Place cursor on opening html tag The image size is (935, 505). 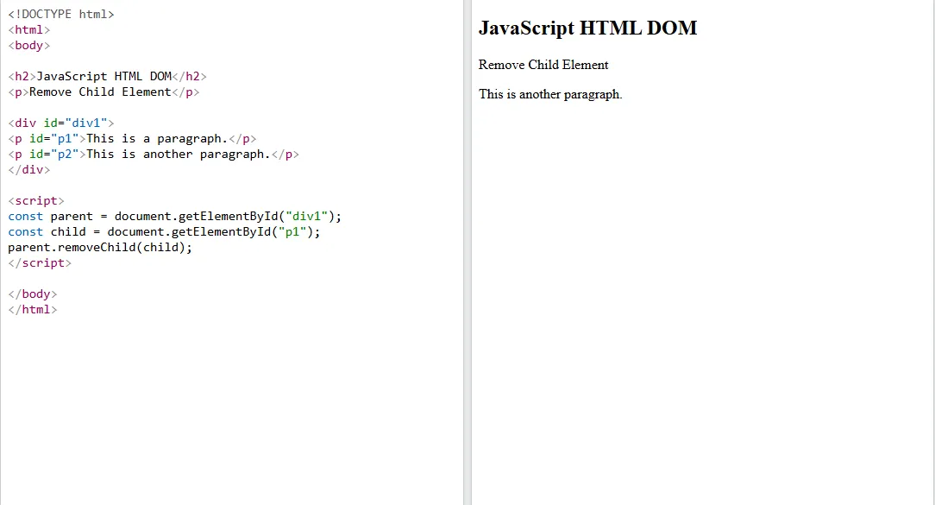tap(29, 30)
